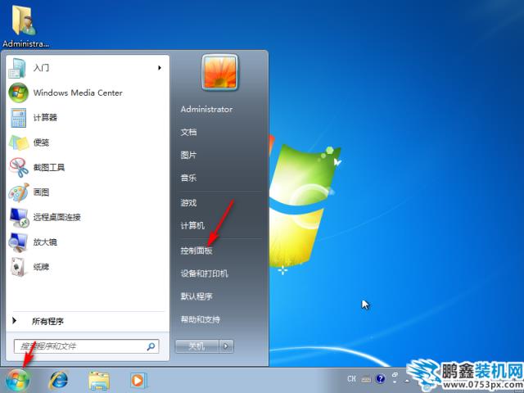Viewport: 524px width, 393px height.
Task: Launch Windows Media Player from taskbar
Action: pos(138,380)
